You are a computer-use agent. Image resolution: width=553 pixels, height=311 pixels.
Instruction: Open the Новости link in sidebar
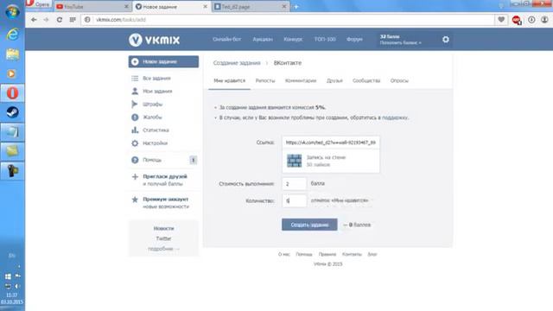coord(163,228)
